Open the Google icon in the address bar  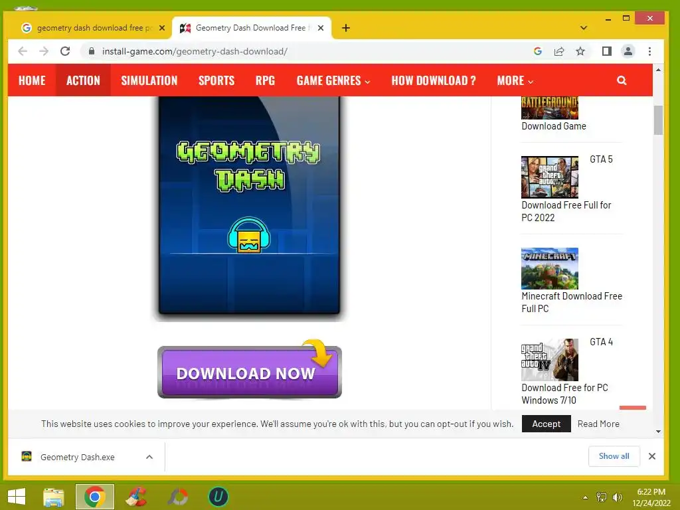(x=538, y=51)
